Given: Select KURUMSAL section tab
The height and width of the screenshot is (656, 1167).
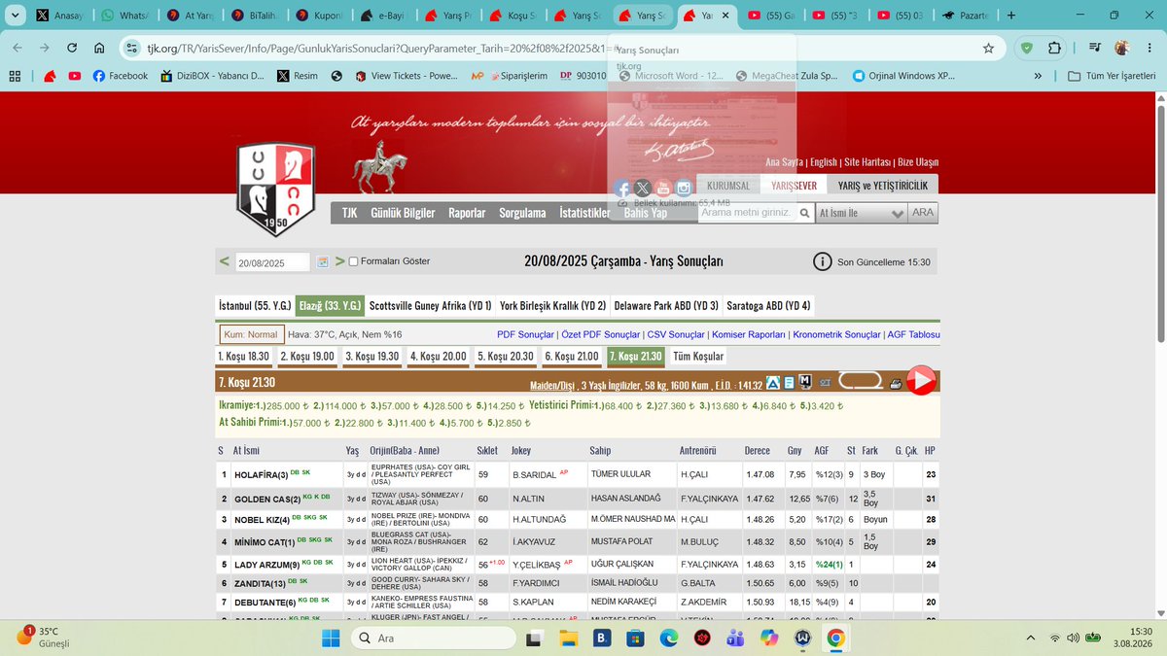Looking at the screenshot, I should (x=728, y=186).
